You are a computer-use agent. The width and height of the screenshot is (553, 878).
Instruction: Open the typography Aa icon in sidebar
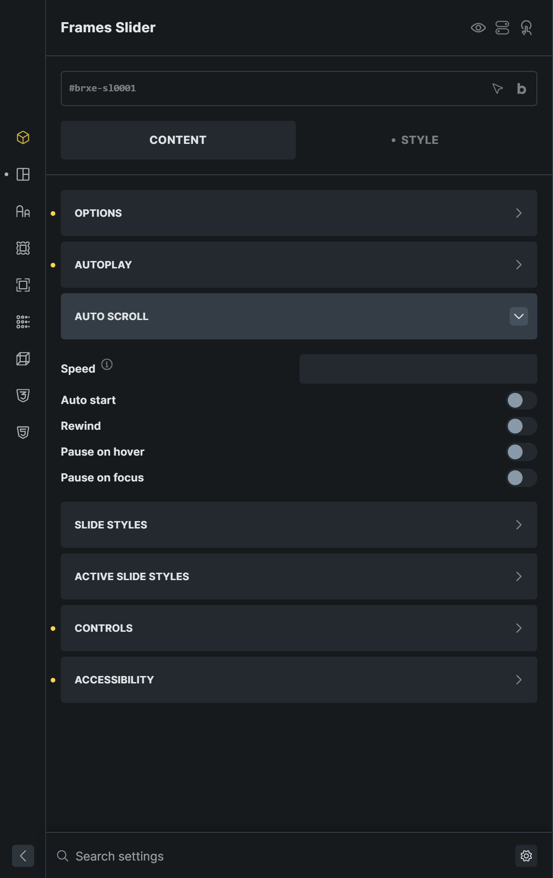tap(23, 211)
